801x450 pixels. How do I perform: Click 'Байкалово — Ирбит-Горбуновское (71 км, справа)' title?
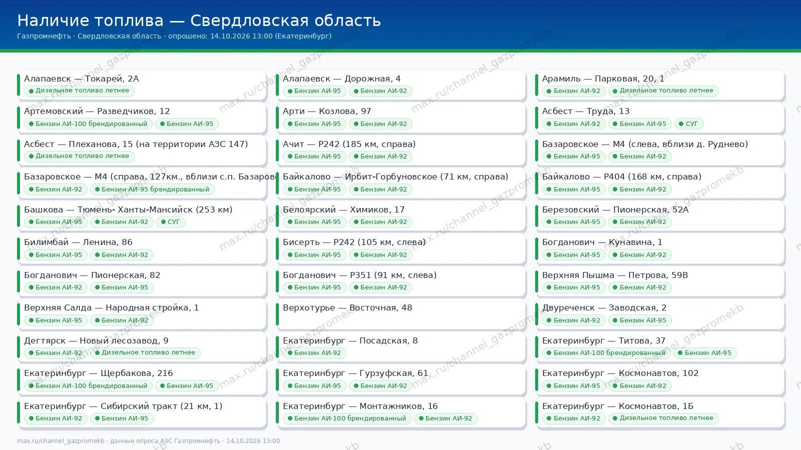(395, 176)
